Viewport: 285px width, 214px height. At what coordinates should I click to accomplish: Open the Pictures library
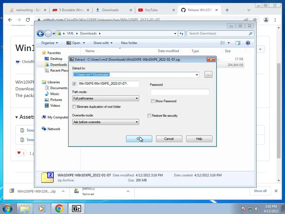[53, 100]
